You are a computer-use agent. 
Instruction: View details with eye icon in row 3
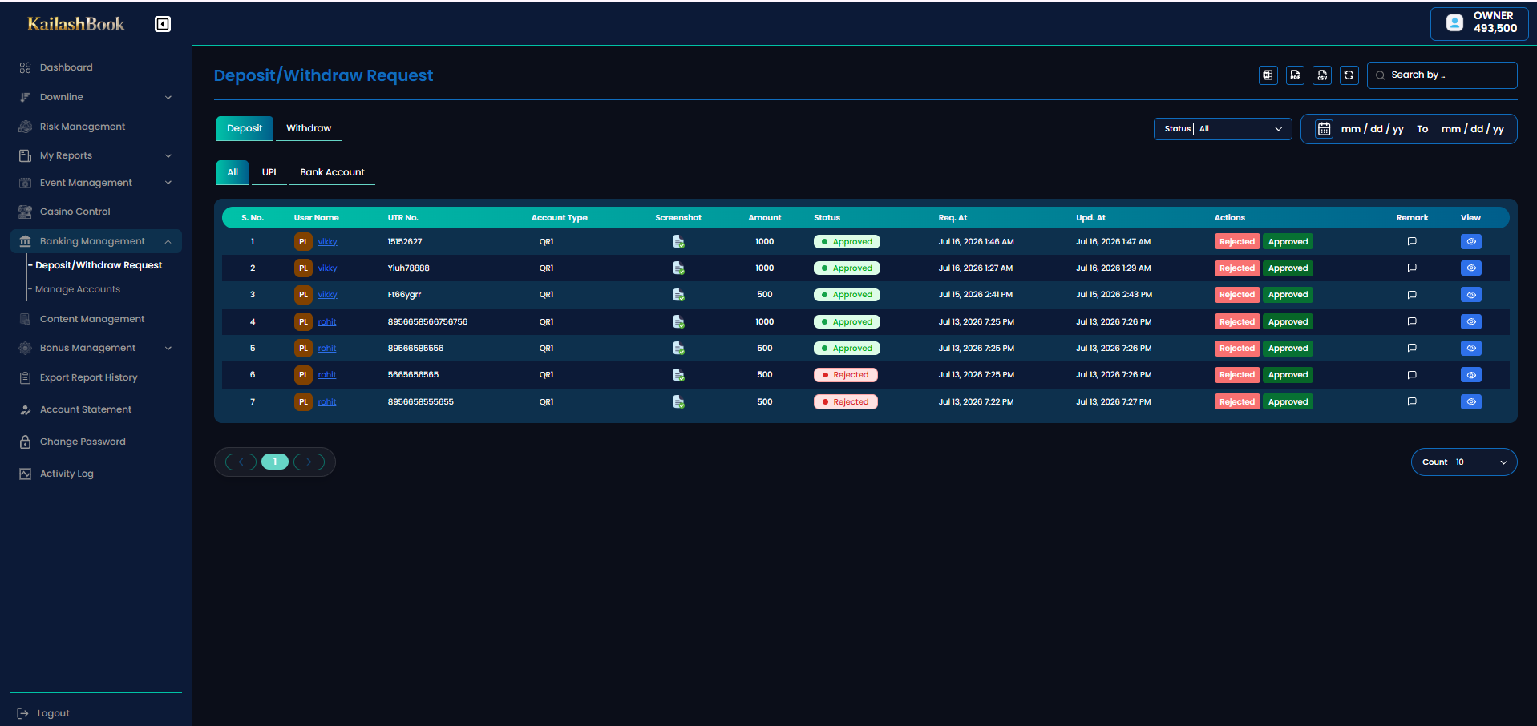(x=1470, y=295)
